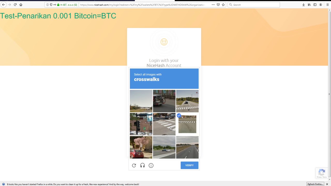Image resolution: width=331 pixels, height=186 pixels.
Task: Save page to Pocket
Action: [x=218, y=5]
